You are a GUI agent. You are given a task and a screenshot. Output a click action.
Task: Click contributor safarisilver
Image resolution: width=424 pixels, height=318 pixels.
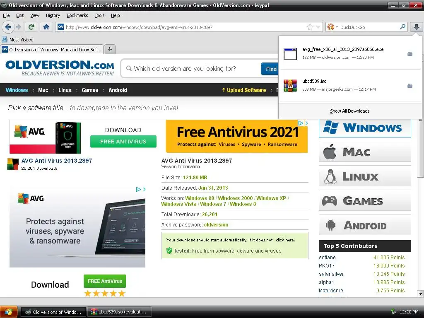(331, 274)
